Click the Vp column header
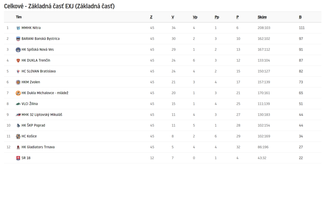 (x=195, y=17)
